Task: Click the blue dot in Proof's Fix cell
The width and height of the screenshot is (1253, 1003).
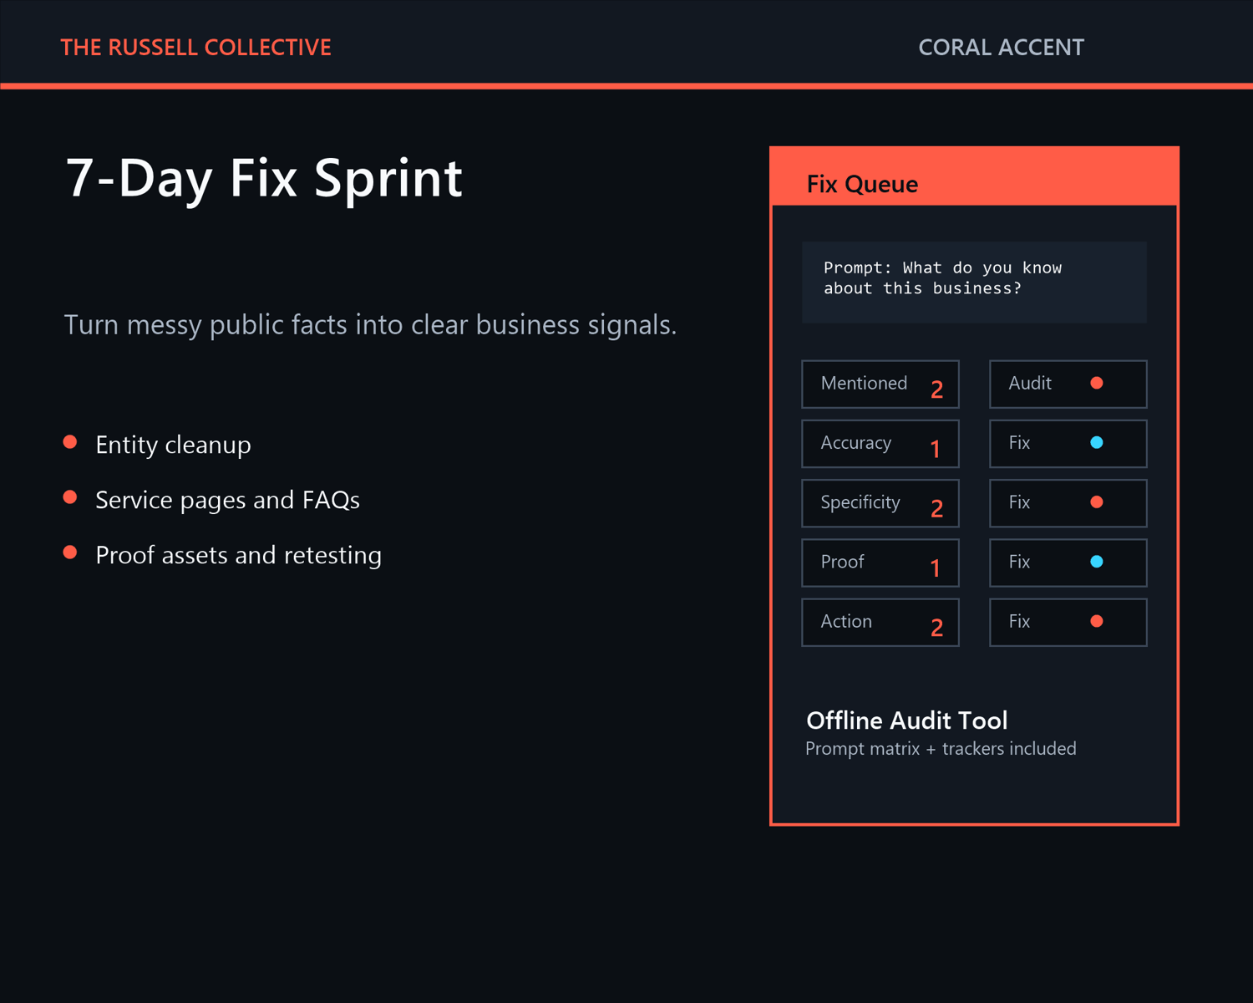Action: pos(1097,562)
